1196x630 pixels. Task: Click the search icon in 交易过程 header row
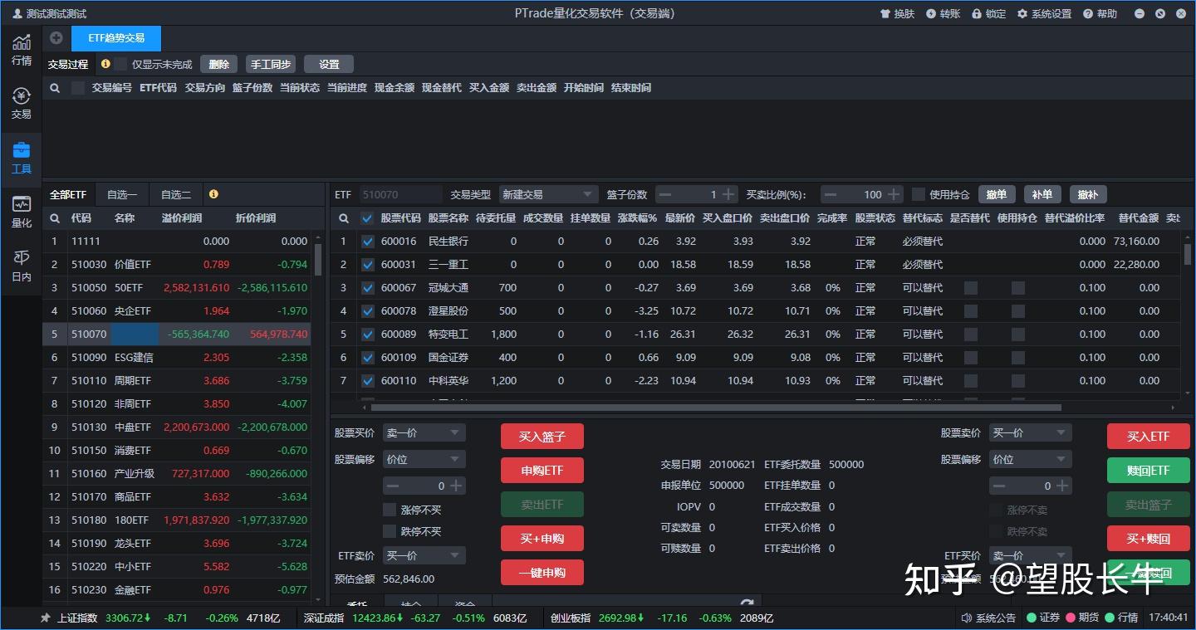55,88
